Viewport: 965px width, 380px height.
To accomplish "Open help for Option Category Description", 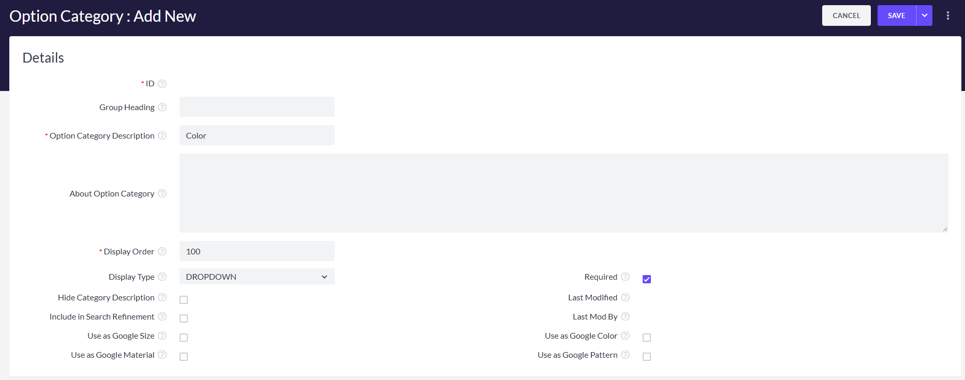I will pos(162,135).
